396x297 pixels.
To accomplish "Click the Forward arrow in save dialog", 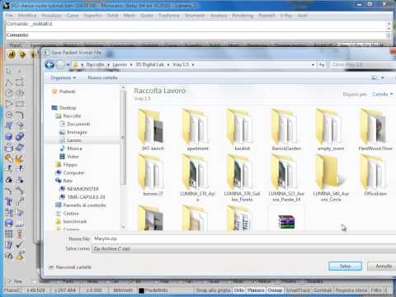I will [60, 64].
